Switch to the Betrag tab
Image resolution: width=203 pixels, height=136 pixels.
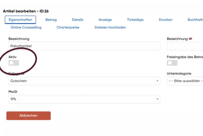tap(51, 20)
